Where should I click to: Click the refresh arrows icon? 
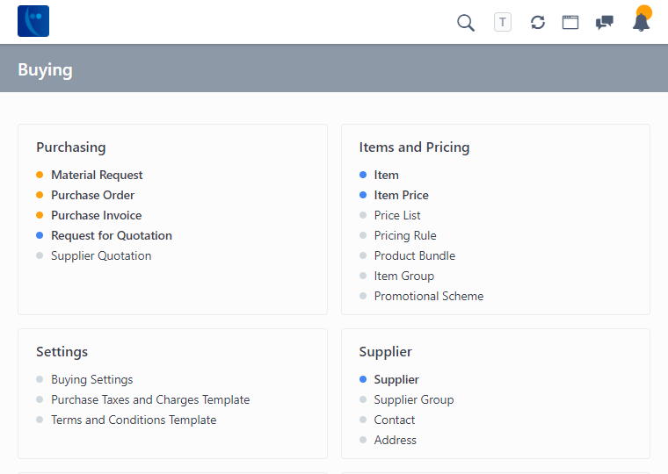tap(538, 23)
